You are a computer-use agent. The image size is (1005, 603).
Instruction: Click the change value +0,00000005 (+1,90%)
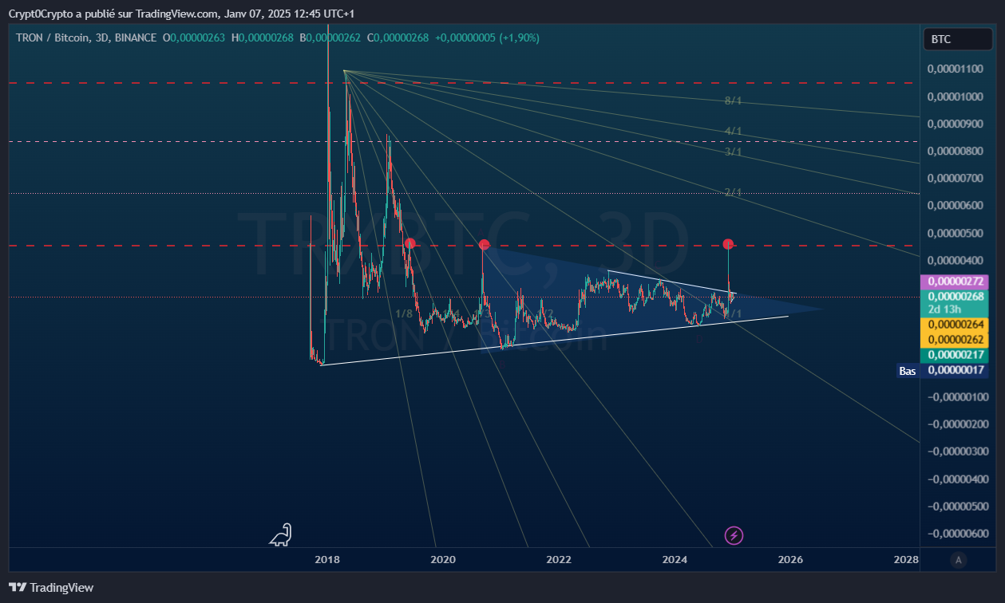tap(487, 37)
